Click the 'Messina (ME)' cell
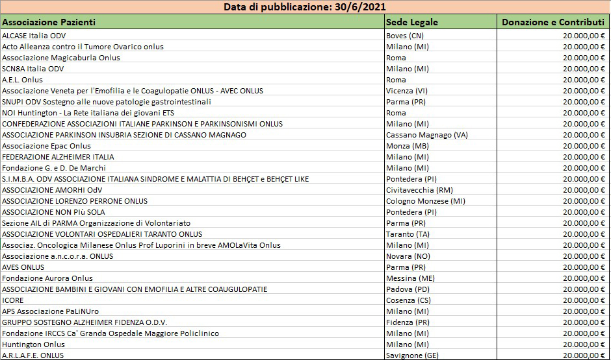The height and width of the screenshot is (360, 611). 441,278
